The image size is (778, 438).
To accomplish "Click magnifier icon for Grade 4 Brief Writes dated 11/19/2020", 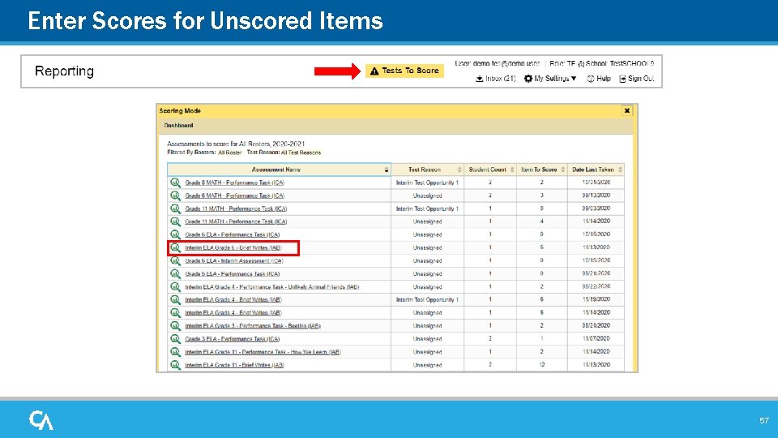I will click(176, 299).
